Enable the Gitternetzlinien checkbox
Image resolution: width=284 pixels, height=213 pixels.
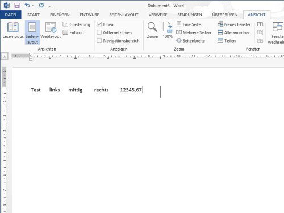coord(99,32)
